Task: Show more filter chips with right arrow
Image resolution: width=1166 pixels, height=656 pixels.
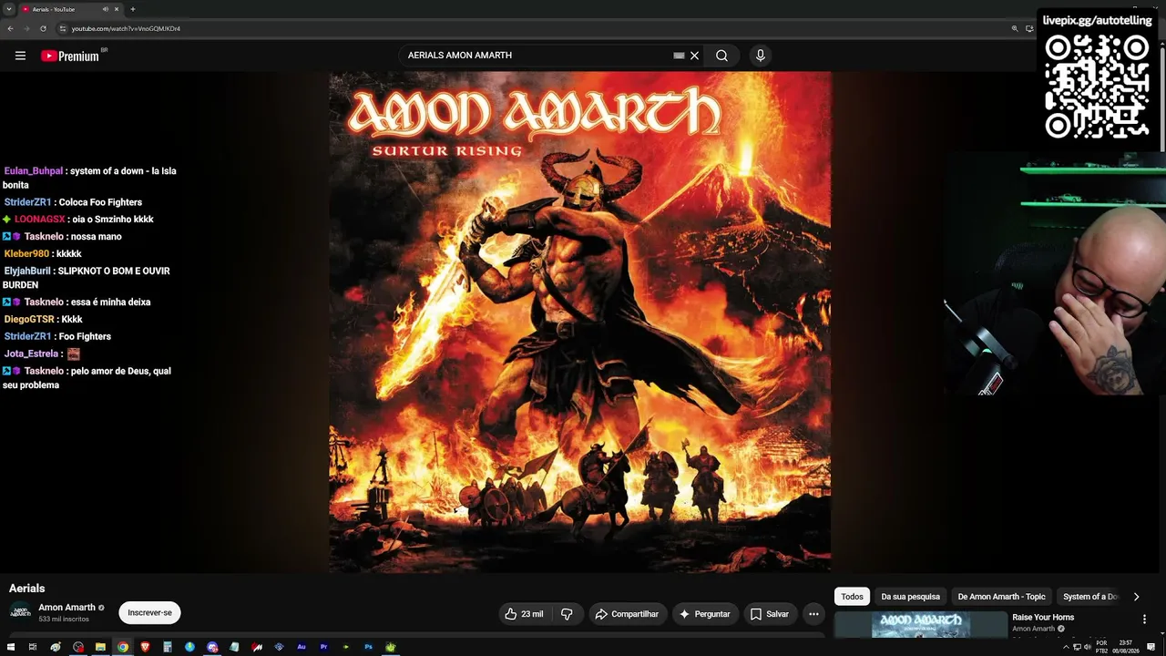Action: click(1136, 597)
